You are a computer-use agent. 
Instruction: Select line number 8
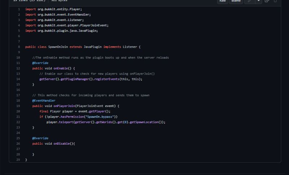tap(19, 47)
